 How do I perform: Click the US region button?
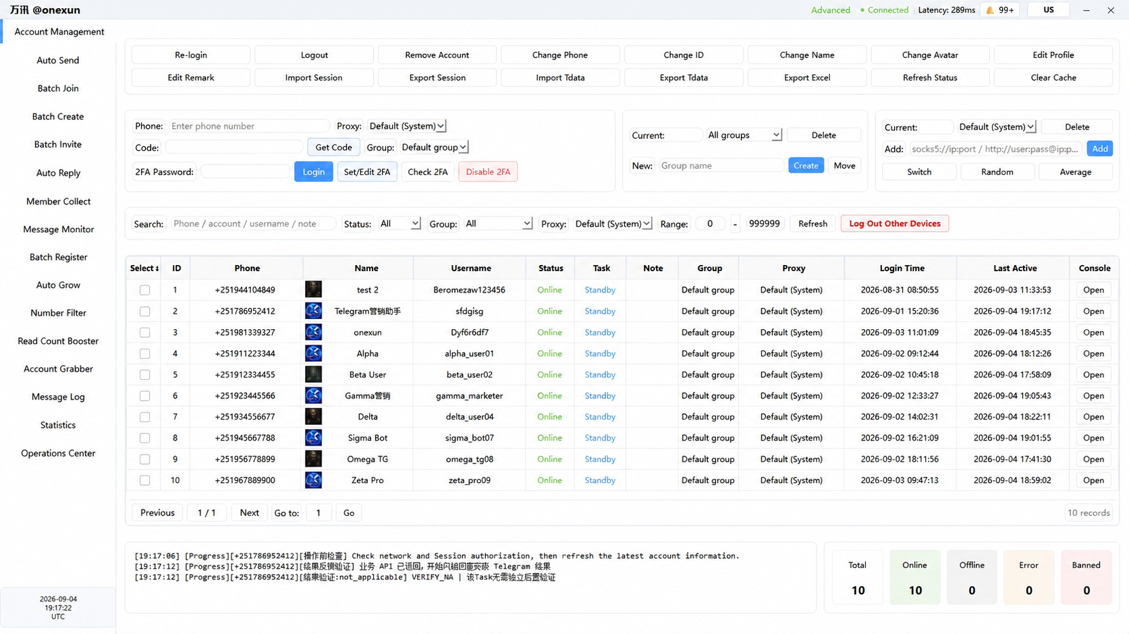pyautogui.click(x=1048, y=10)
